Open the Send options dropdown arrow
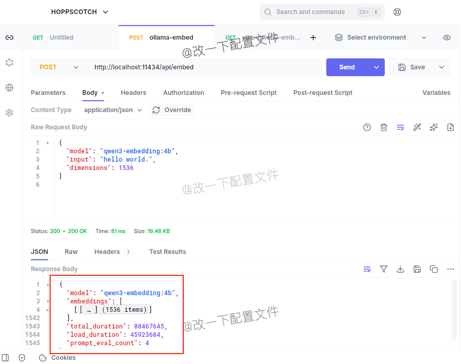This screenshot has height=364, width=461. coord(376,67)
